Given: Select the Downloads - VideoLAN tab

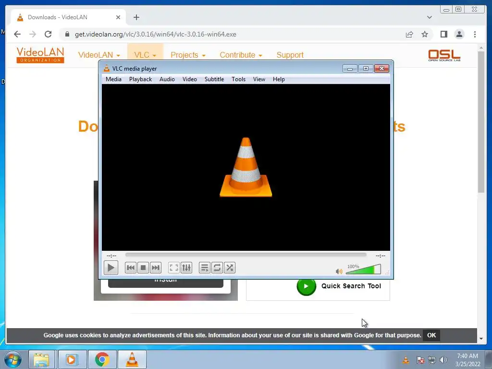Looking at the screenshot, I should (x=68, y=17).
